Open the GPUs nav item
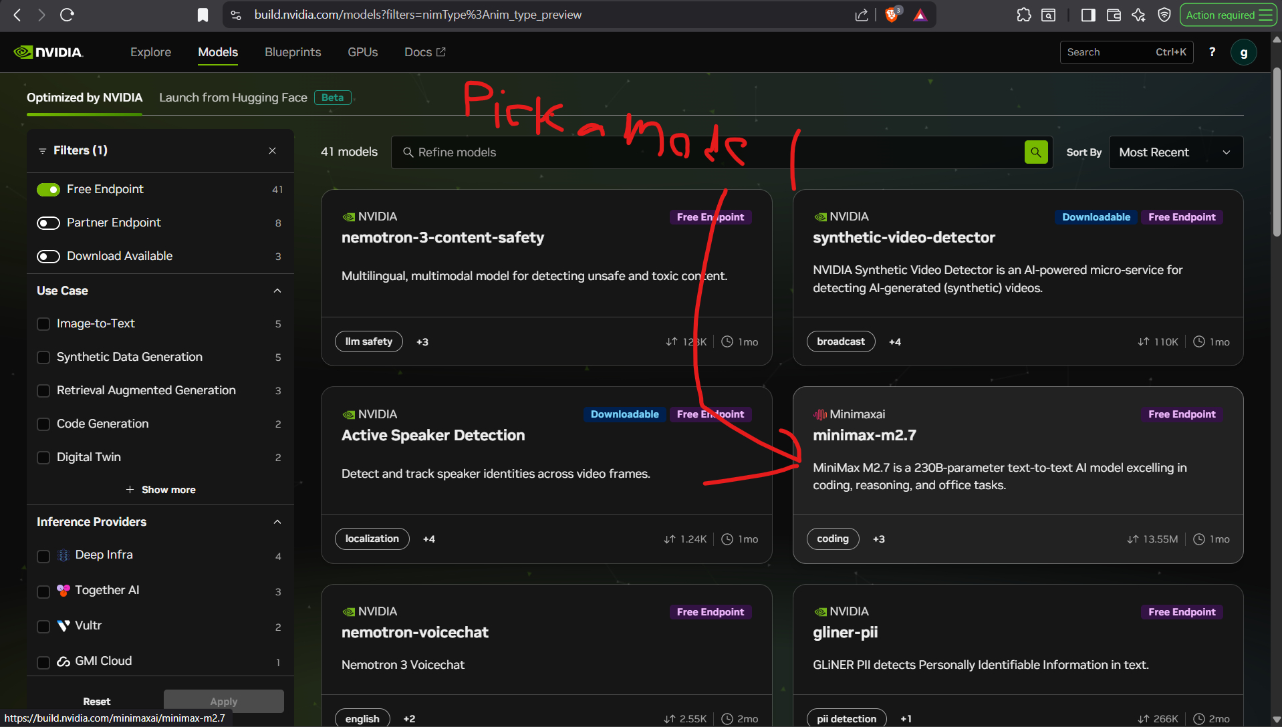 click(363, 52)
